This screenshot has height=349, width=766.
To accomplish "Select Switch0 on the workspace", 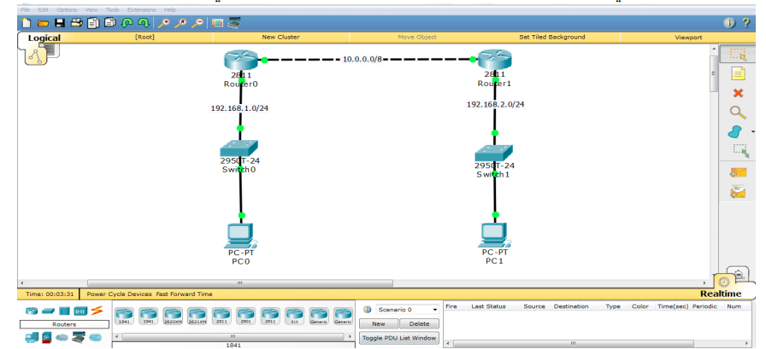I will click(239, 148).
